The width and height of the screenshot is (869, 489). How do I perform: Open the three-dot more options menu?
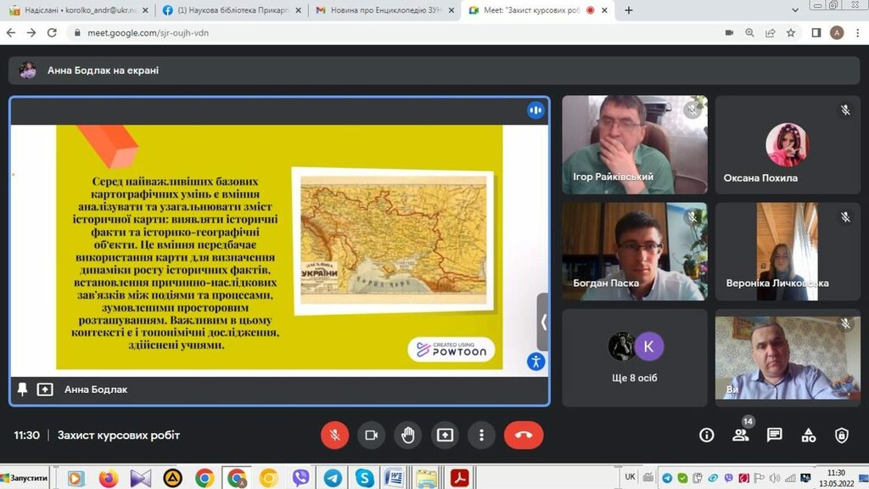481,436
